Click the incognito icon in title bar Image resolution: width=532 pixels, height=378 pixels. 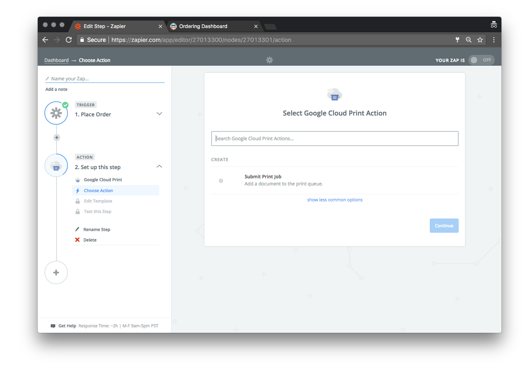click(494, 24)
